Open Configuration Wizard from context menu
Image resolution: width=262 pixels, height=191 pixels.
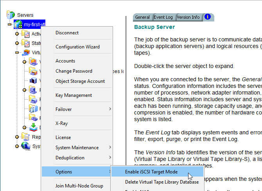click(x=77, y=47)
